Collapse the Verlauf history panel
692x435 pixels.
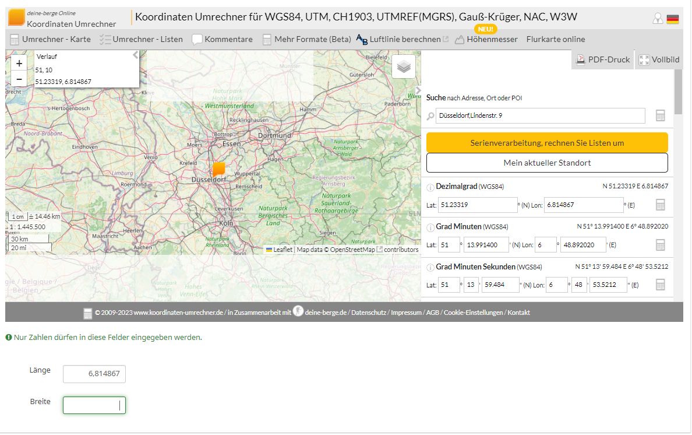(135, 55)
